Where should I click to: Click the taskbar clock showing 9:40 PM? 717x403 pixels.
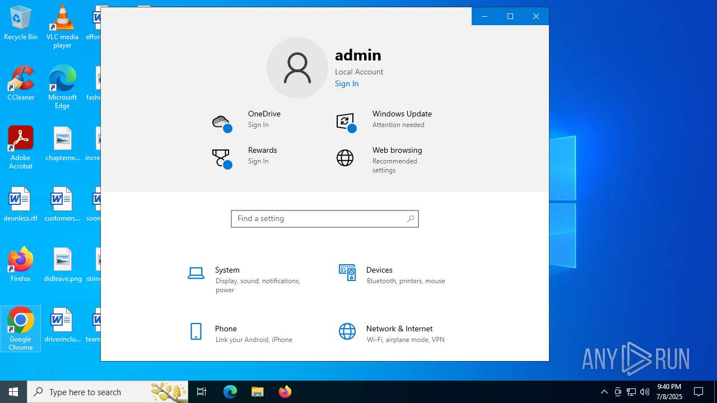[669, 392]
